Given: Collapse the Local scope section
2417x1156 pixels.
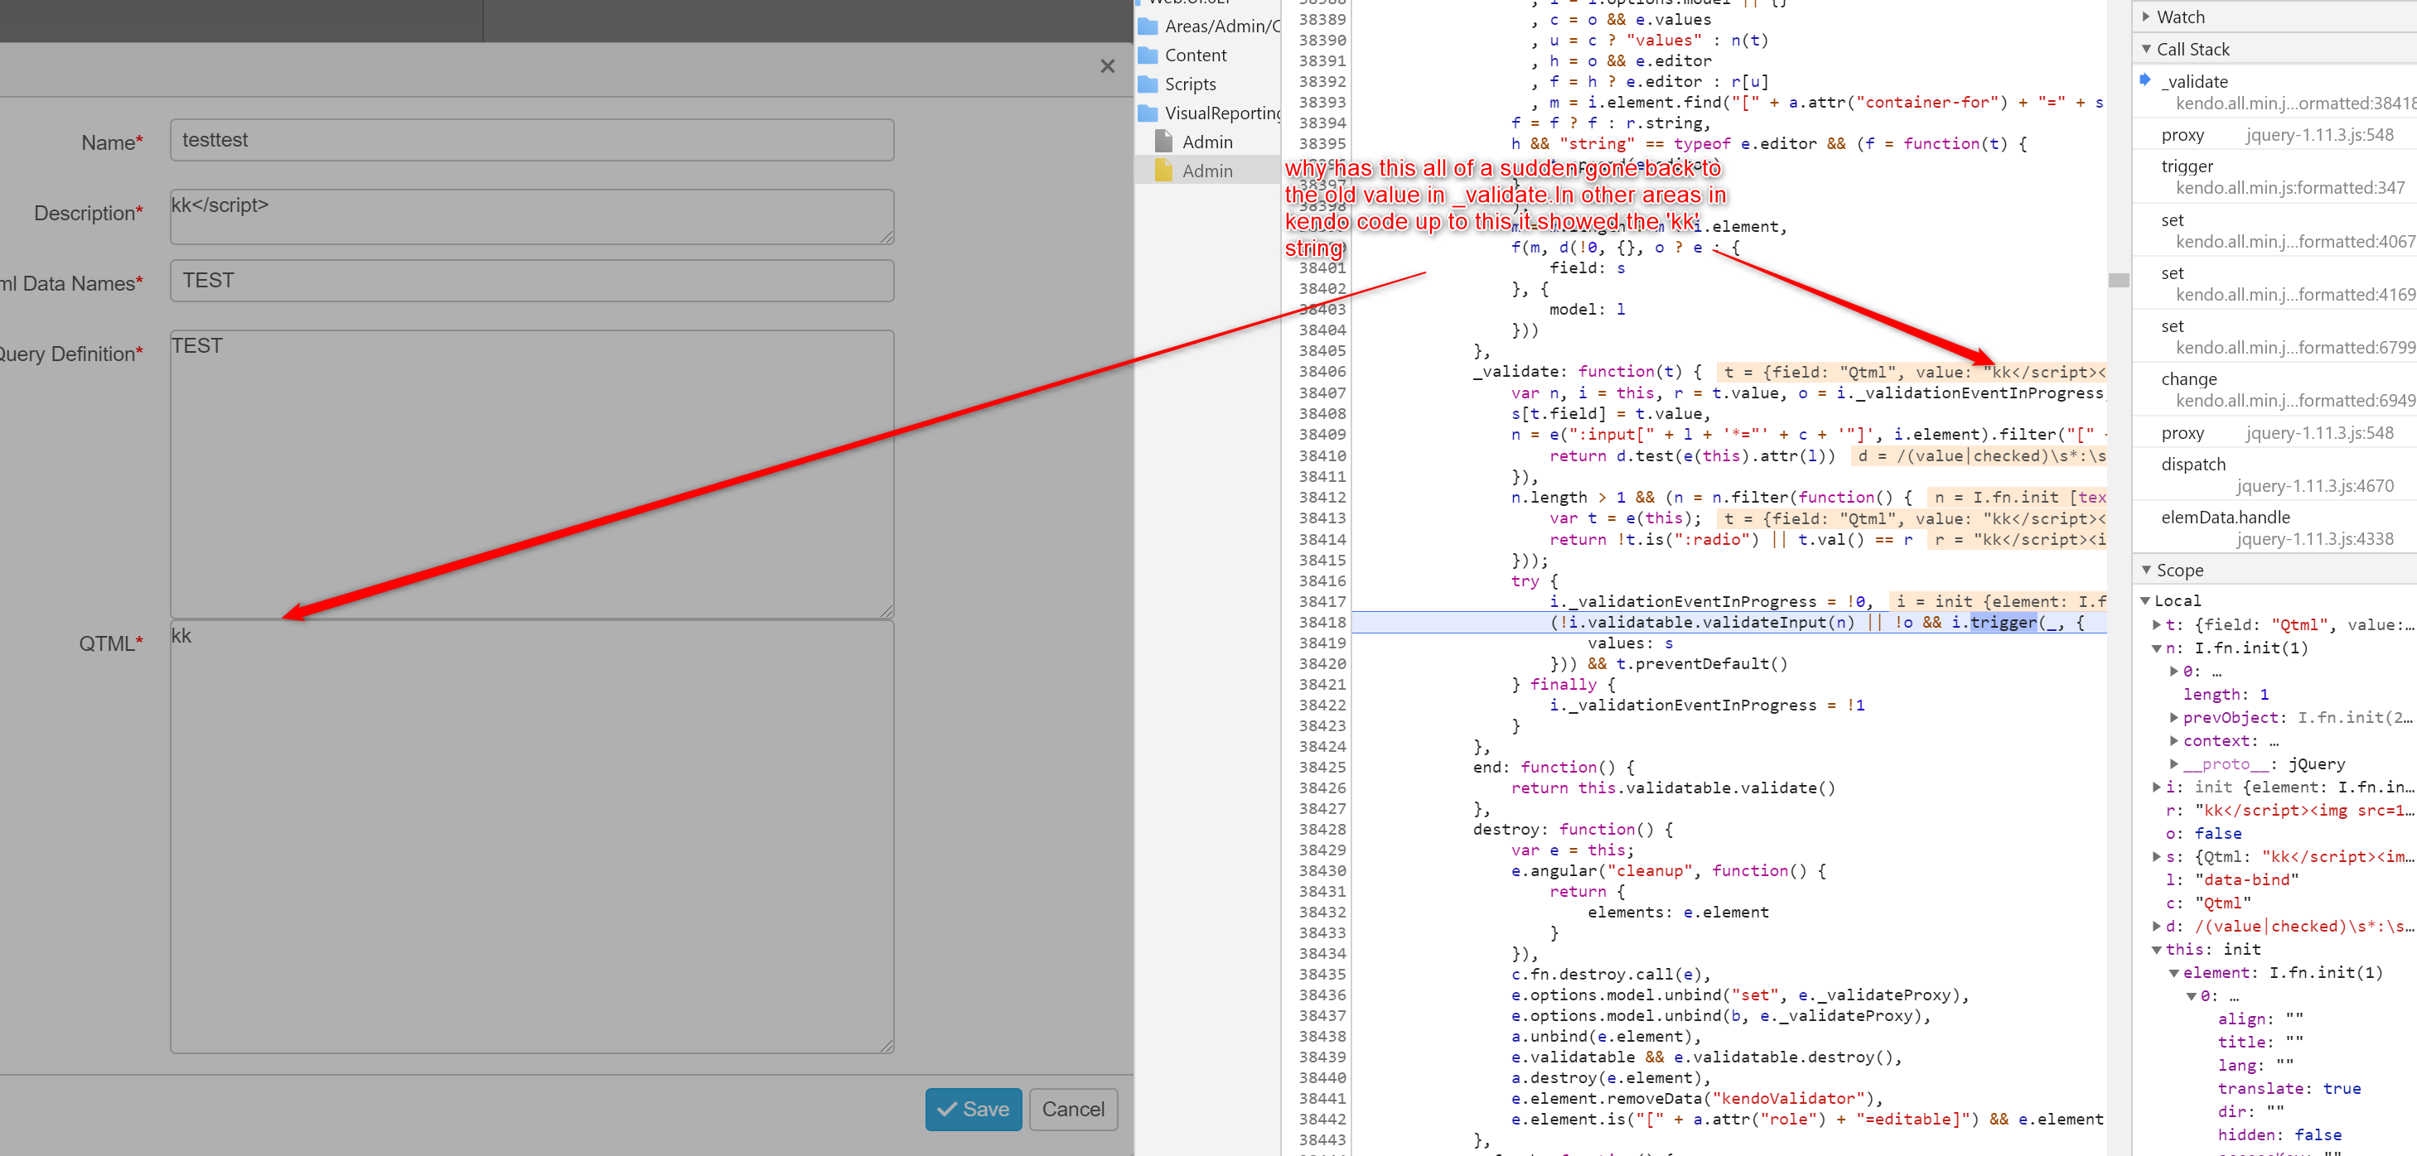Looking at the screenshot, I should point(2145,600).
